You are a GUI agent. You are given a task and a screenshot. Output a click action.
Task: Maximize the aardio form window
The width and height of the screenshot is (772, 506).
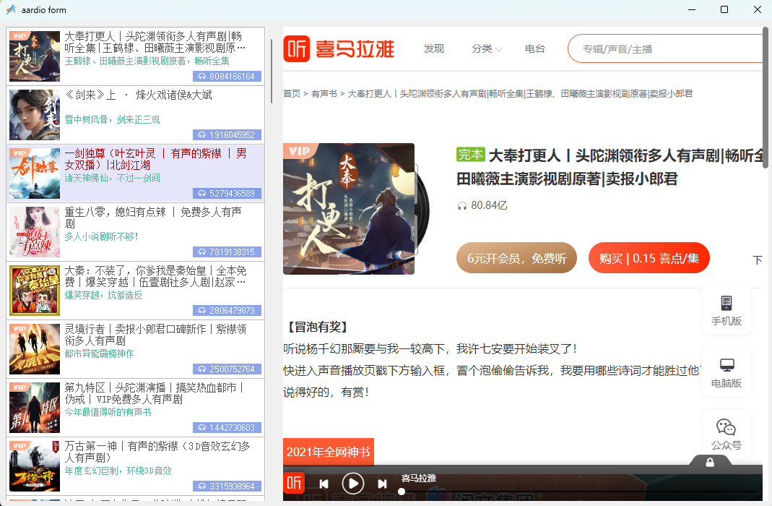pyautogui.click(x=724, y=9)
